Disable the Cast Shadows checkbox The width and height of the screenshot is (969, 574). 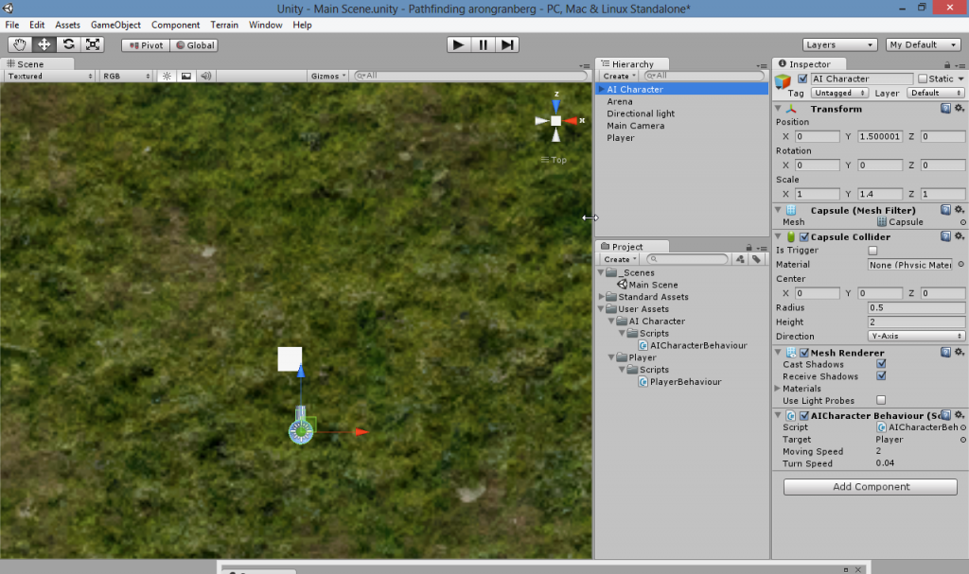tap(881, 364)
